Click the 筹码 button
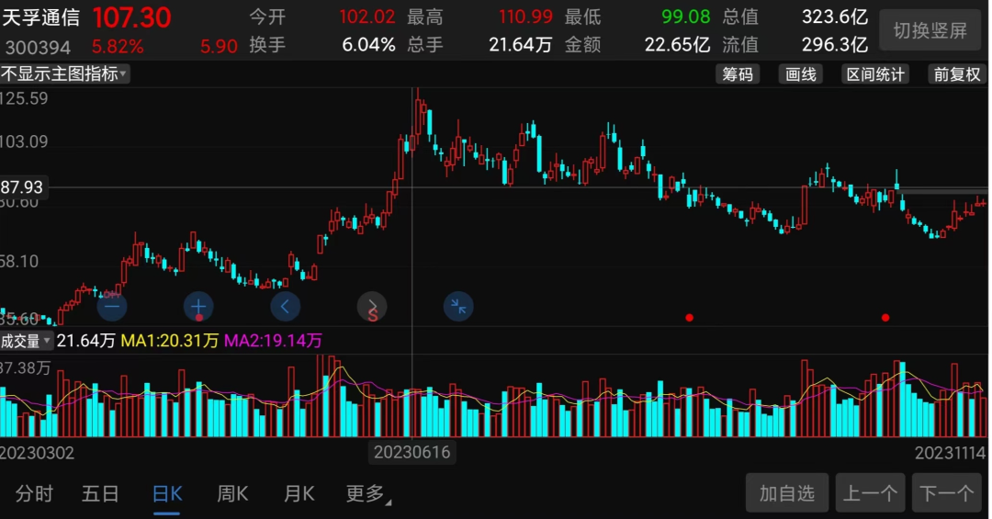The image size is (992, 519). point(738,74)
